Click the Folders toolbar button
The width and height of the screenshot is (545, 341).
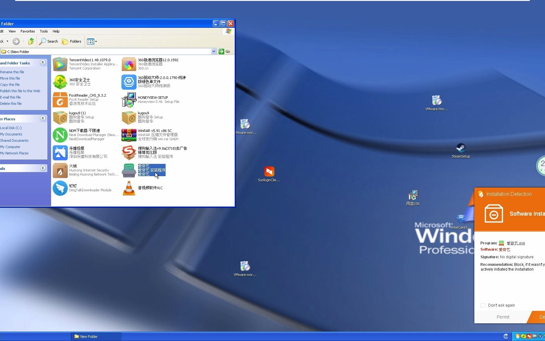click(x=72, y=41)
